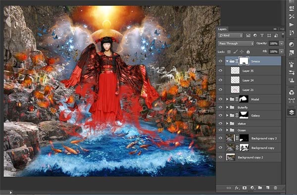297x195 pixels.
Task: Filter for pixel layers icon
Action: point(248,36)
